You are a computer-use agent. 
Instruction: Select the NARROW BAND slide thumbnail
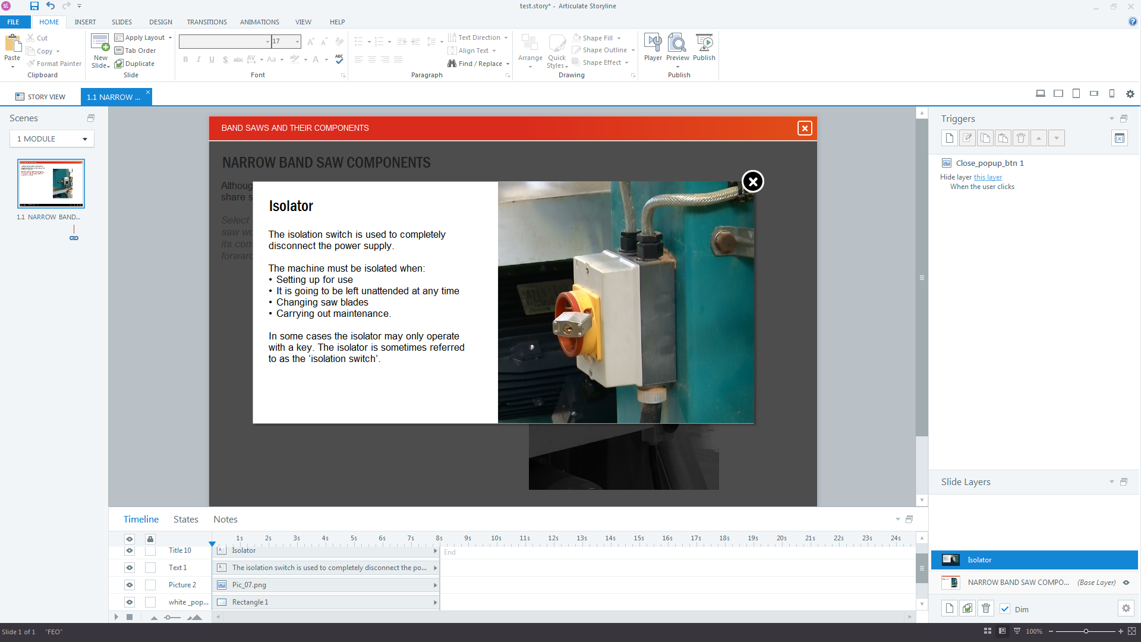[x=51, y=184]
